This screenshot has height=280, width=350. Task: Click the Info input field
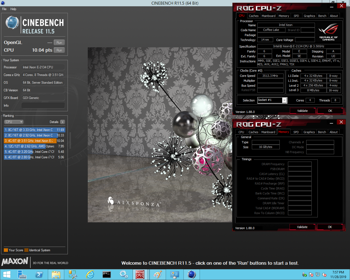click(43, 106)
